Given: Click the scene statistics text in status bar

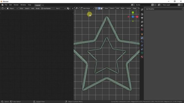Looking at the screenshot, I should pyautogui.click(x=146, y=102).
